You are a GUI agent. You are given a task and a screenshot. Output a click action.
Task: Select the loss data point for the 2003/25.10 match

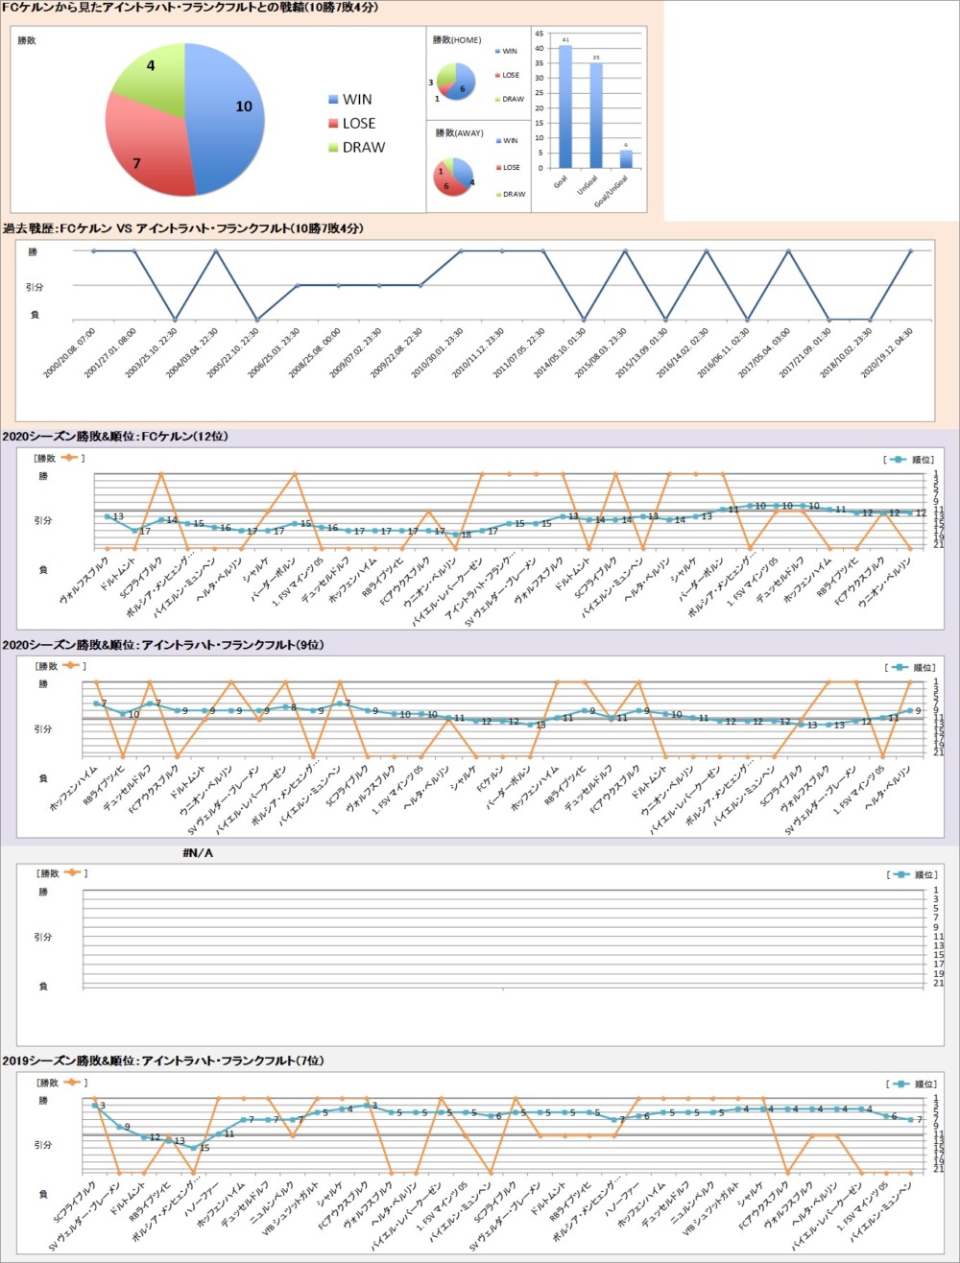[x=175, y=320]
